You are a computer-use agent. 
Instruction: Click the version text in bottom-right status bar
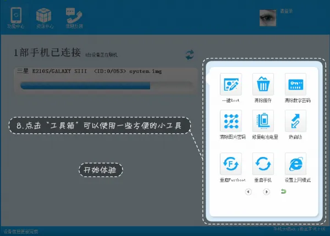[299, 229]
